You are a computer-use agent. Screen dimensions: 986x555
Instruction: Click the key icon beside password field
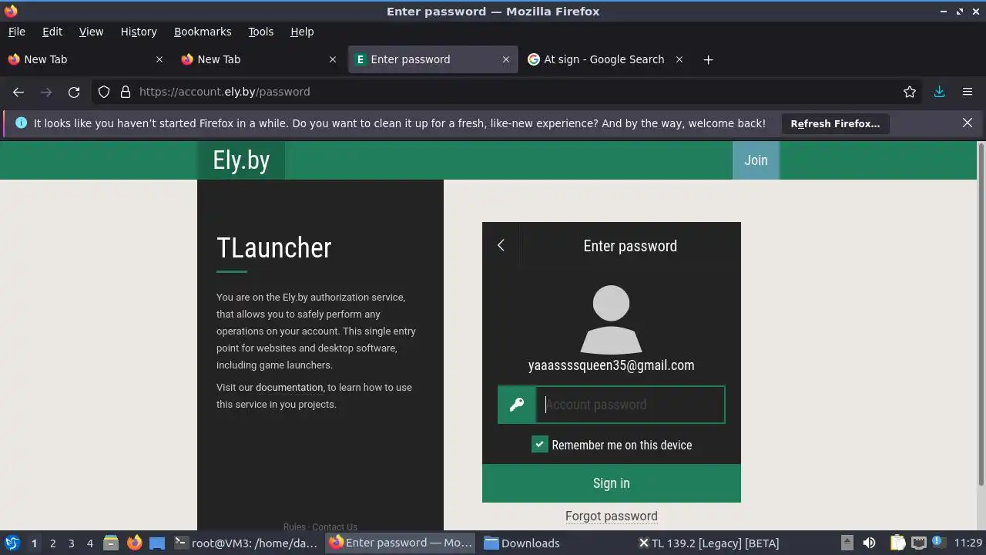click(517, 405)
